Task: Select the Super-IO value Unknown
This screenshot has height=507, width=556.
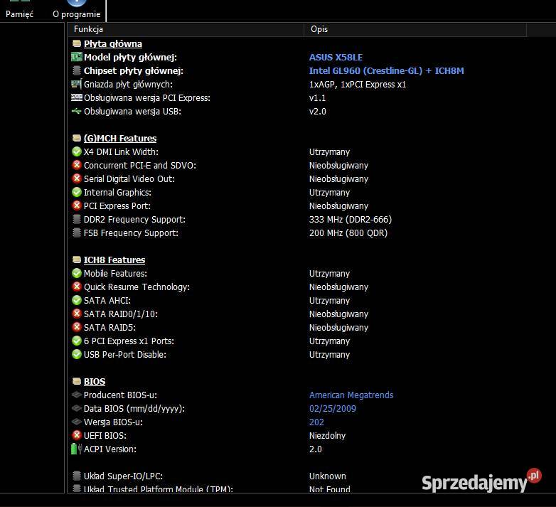Action: (327, 476)
